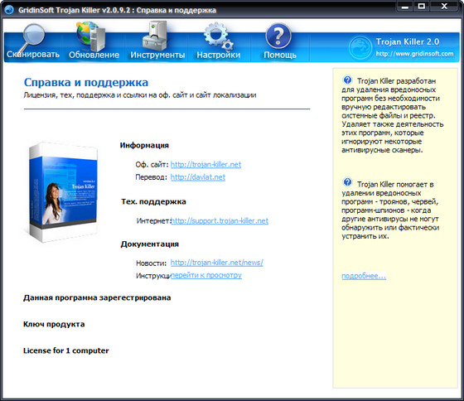
Task: Minimize the Trojan Killer window
Action: click(x=405, y=7)
